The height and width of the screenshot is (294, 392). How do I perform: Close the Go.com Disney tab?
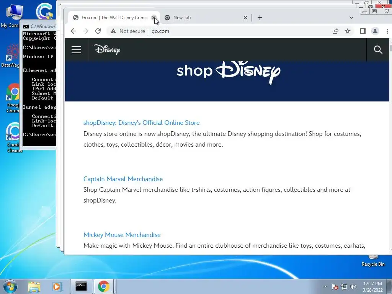click(154, 18)
